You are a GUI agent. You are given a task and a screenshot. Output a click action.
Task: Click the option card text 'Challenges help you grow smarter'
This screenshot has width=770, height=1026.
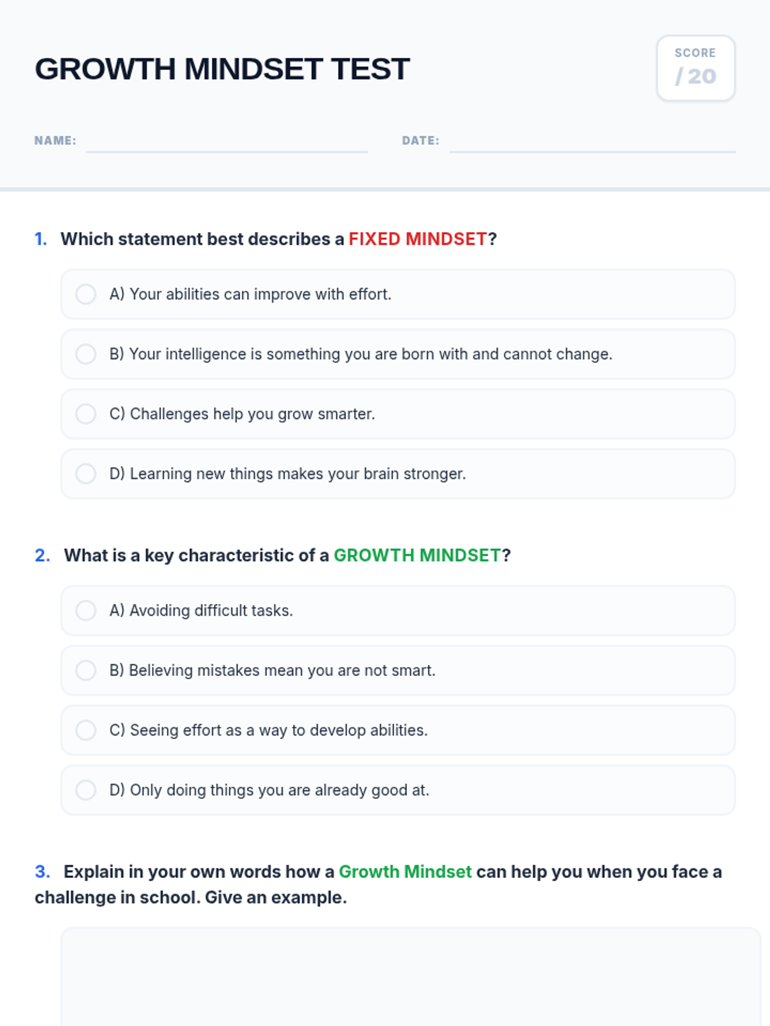coord(243,414)
